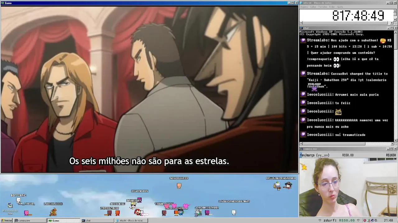Image resolution: width=398 pixels, height=223 pixels.
Task: Click 'Os seis milhões não são para as estrelas' subtitle
Action: 149,161
